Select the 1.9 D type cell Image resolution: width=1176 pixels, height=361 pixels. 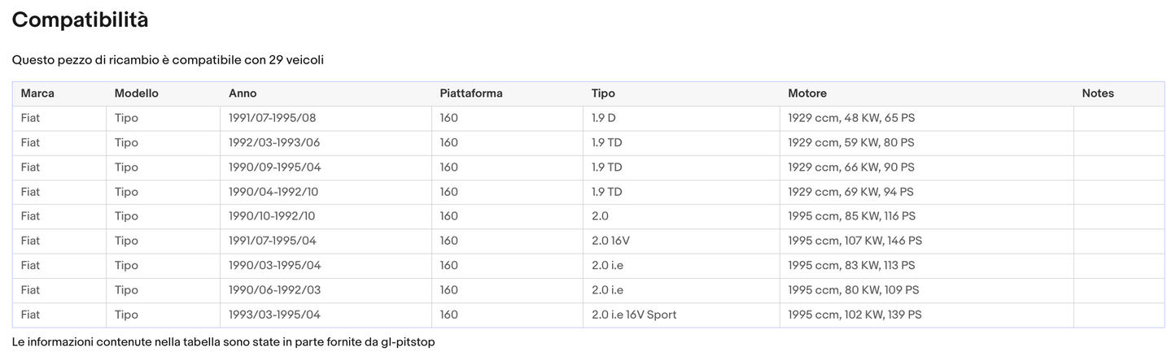tap(603, 118)
